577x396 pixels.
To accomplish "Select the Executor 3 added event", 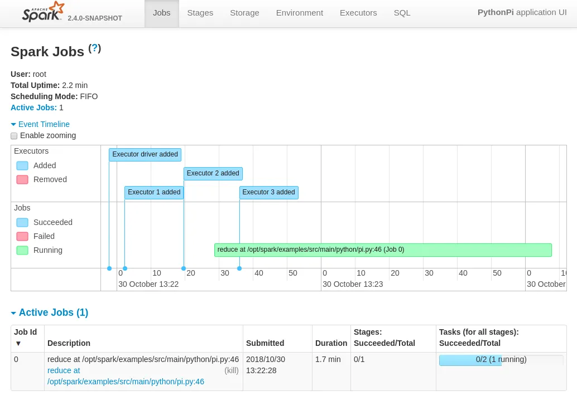I will click(268, 193).
